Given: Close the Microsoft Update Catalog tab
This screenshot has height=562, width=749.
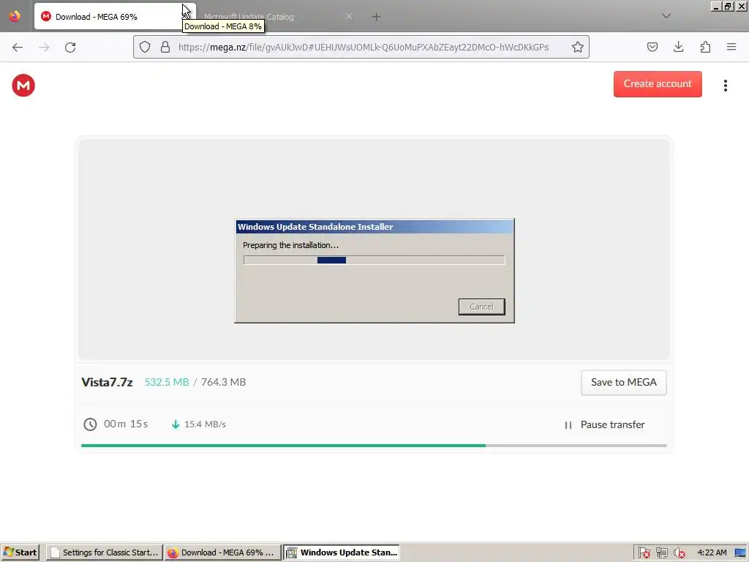Looking at the screenshot, I should [x=349, y=16].
